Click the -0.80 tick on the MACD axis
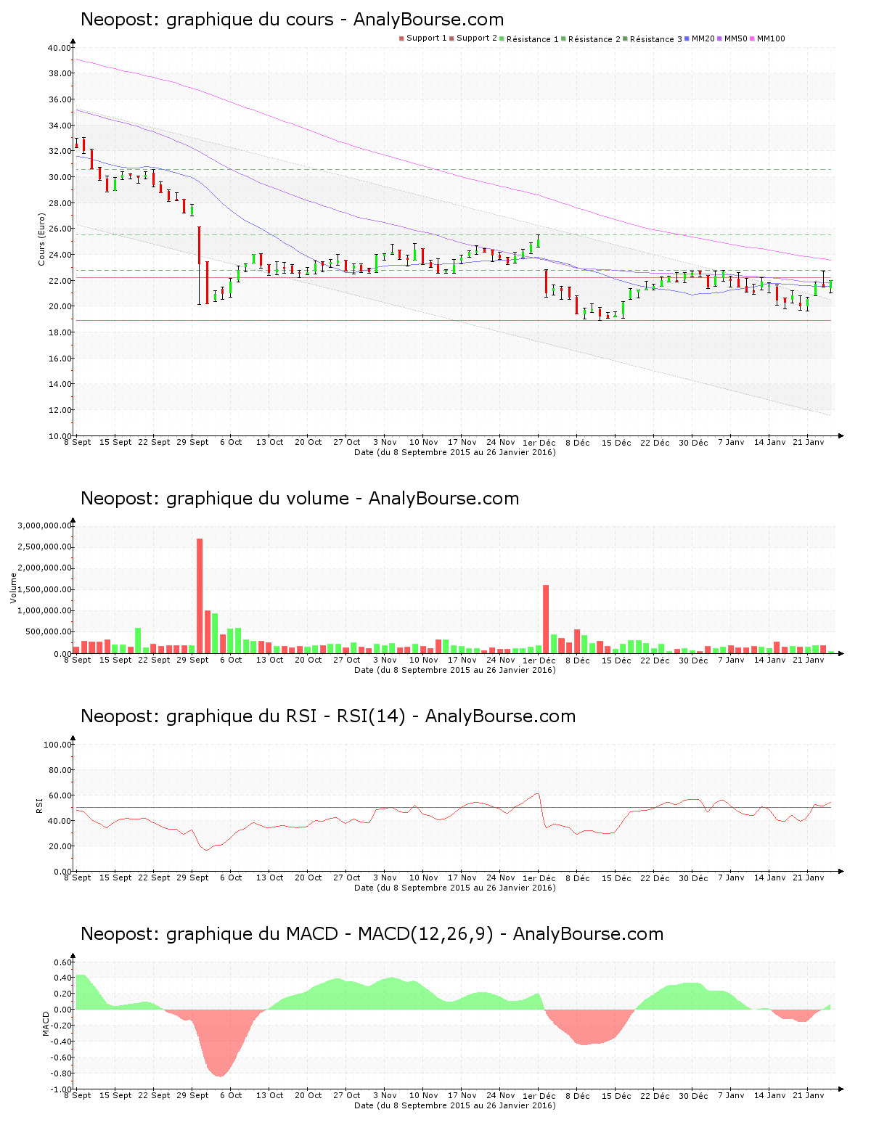The width and height of the screenshot is (871, 1125). click(62, 1073)
